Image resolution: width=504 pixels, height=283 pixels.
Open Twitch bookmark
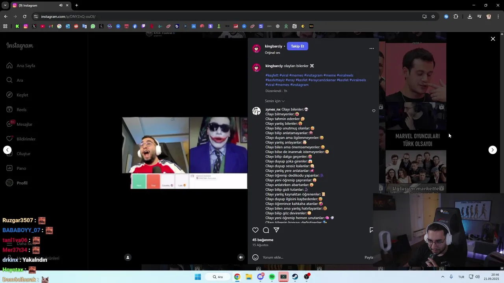[143, 26]
